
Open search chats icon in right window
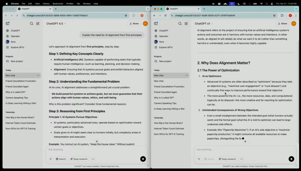180,23
